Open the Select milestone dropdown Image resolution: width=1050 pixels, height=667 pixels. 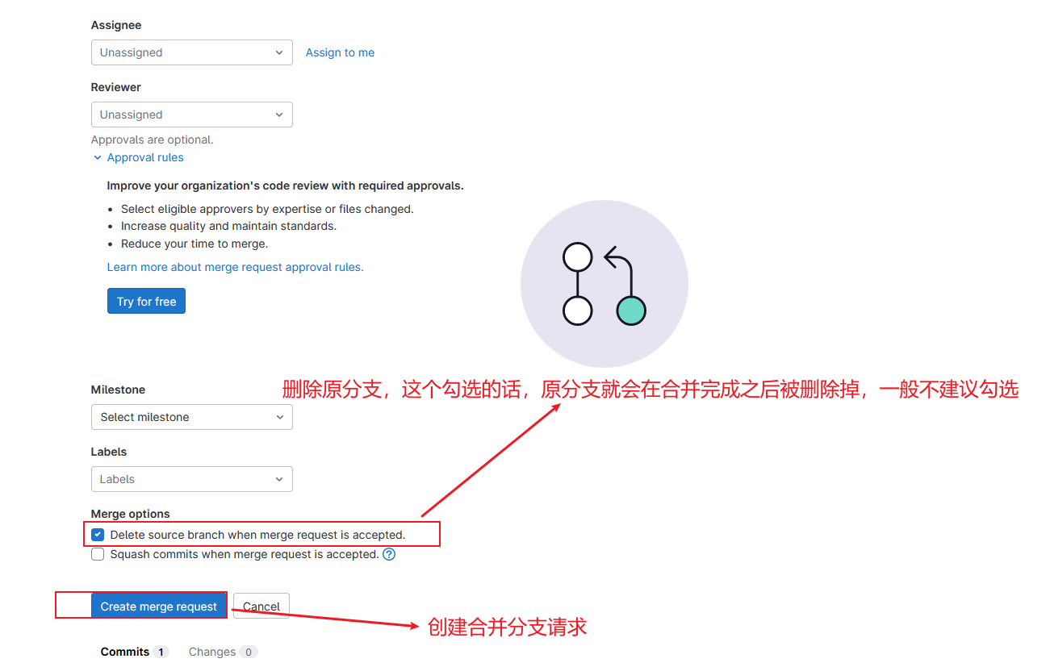(x=192, y=417)
